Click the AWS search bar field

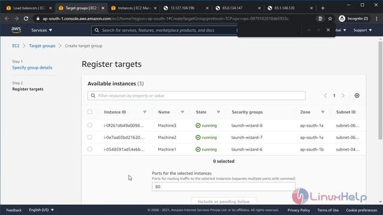pyautogui.click(x=164, y=30)
